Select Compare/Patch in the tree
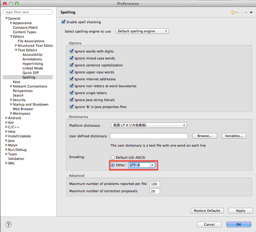The height and width of the screenshot is (232, 256). [x=25, y=28]
